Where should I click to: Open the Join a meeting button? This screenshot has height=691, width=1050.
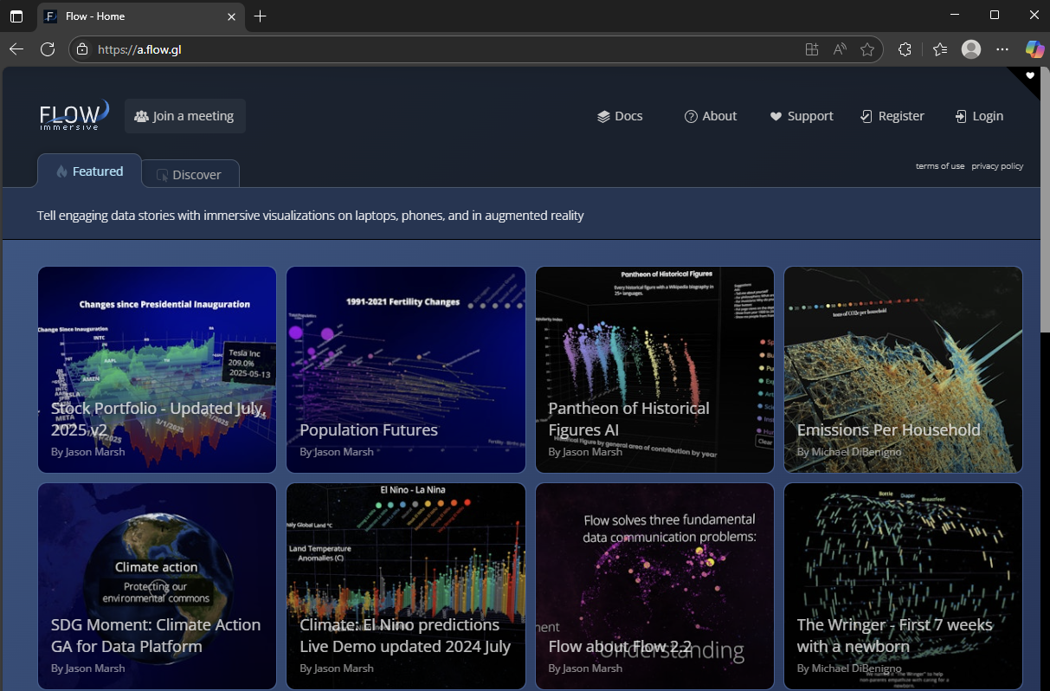(x=185, y=116)
